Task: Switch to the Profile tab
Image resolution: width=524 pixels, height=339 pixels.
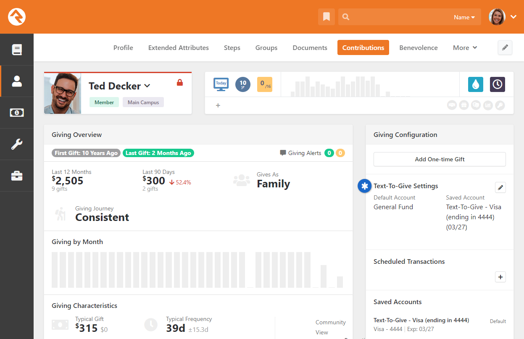Action: click(123, 47)
